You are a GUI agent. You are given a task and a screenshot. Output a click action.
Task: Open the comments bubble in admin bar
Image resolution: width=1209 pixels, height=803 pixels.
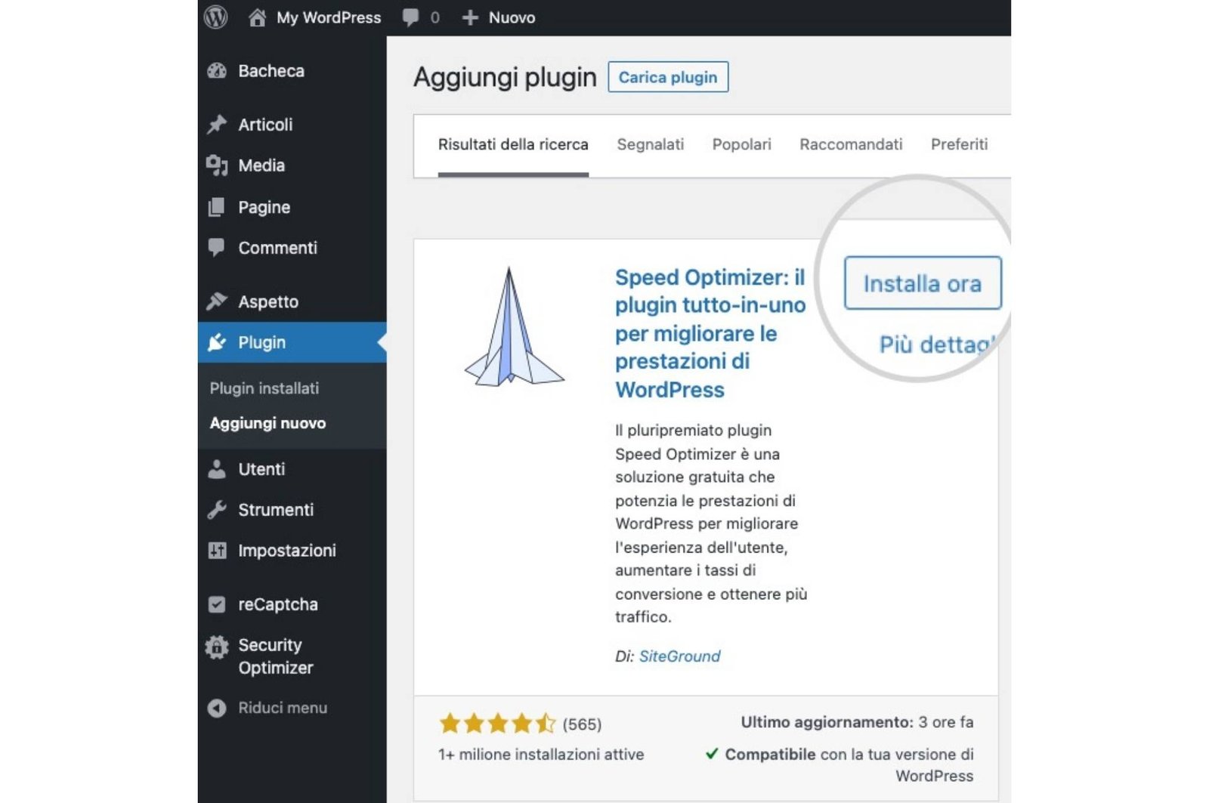pos(411,17)
